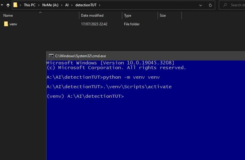
Task: Refresh the detectionTUT folder view
Action: click(210, 5)
